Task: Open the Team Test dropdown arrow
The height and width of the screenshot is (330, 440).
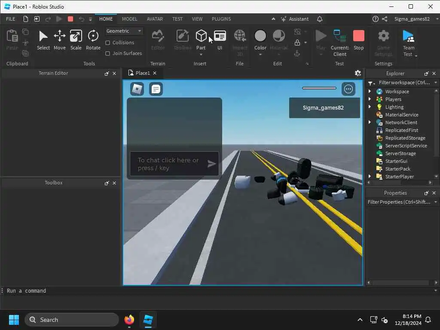Action: [416, 56]
